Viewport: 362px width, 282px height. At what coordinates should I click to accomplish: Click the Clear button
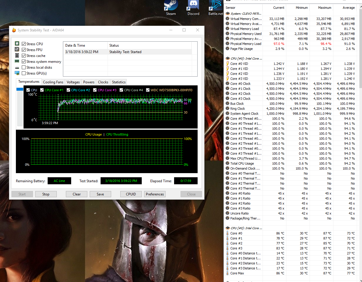(x=77, y=194)
